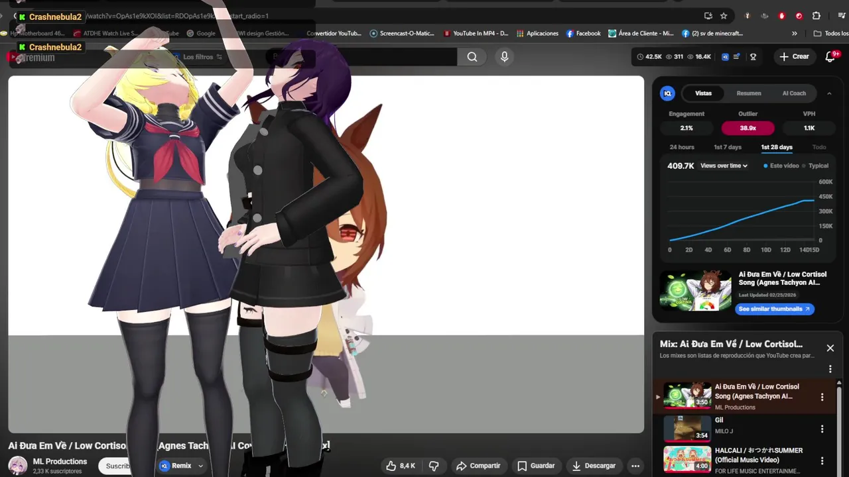Viewport: 849px width, 477px height.
Task: Toggle Typical chart series
Action: coord(816,166)
